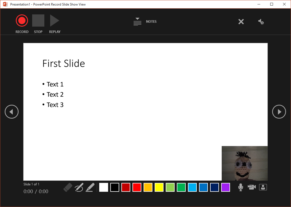Viewport: 291px width, 207px height.
Task: Expand the Notes panel
Action: (145, 22)
